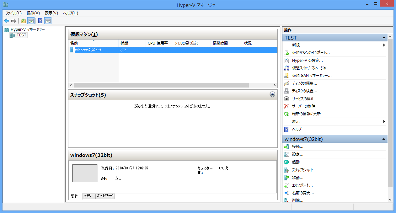
Task: Sort by the 名前 column header
Action: (x=94, y=43)
